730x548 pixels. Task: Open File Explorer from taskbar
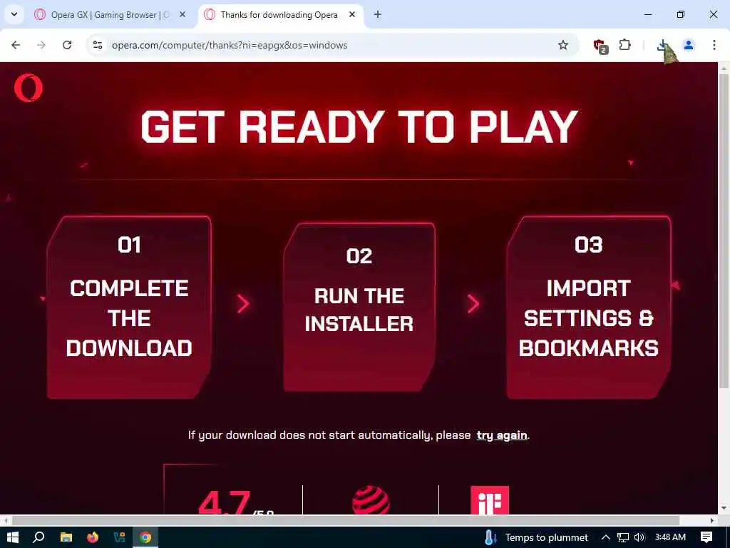(66, 537)
